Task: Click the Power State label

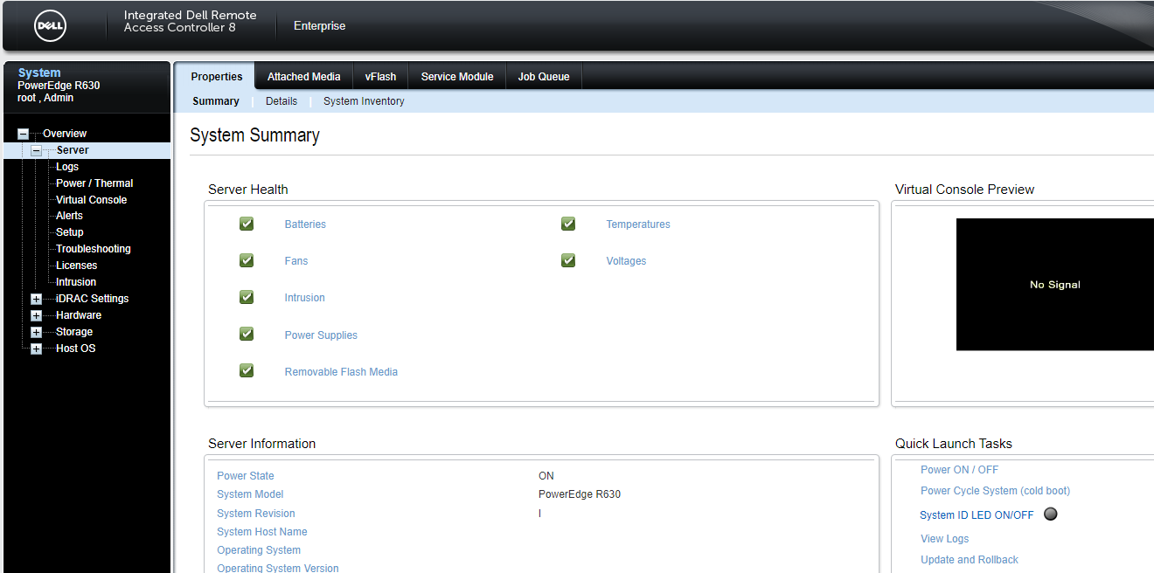Action: pos(246,476)
